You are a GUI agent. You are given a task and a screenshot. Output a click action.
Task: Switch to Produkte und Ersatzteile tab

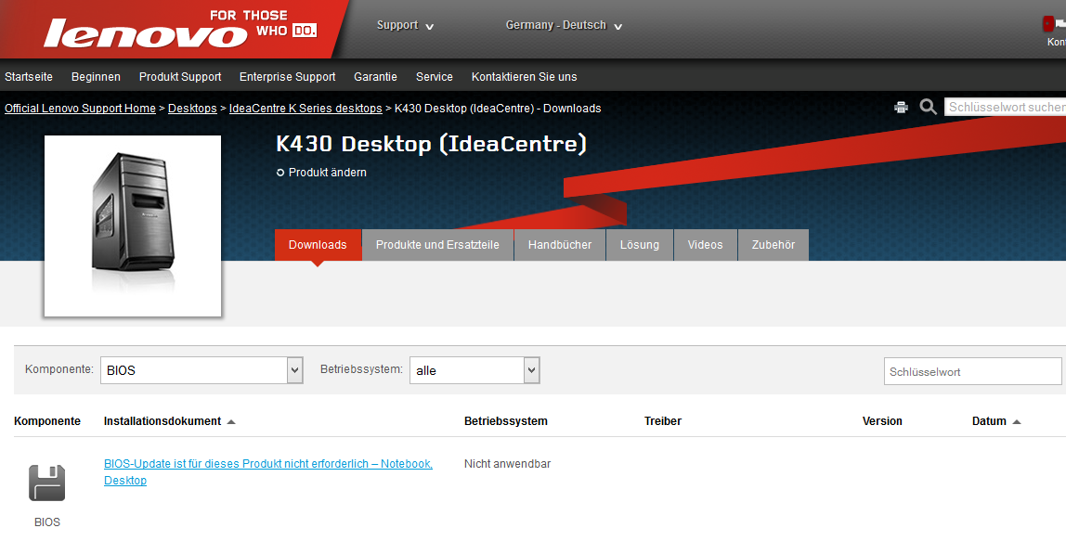click(438, 245)
